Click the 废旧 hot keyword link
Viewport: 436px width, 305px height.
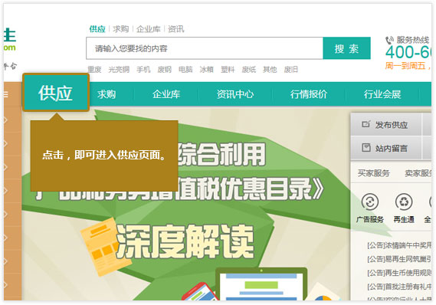pos(291,69)
